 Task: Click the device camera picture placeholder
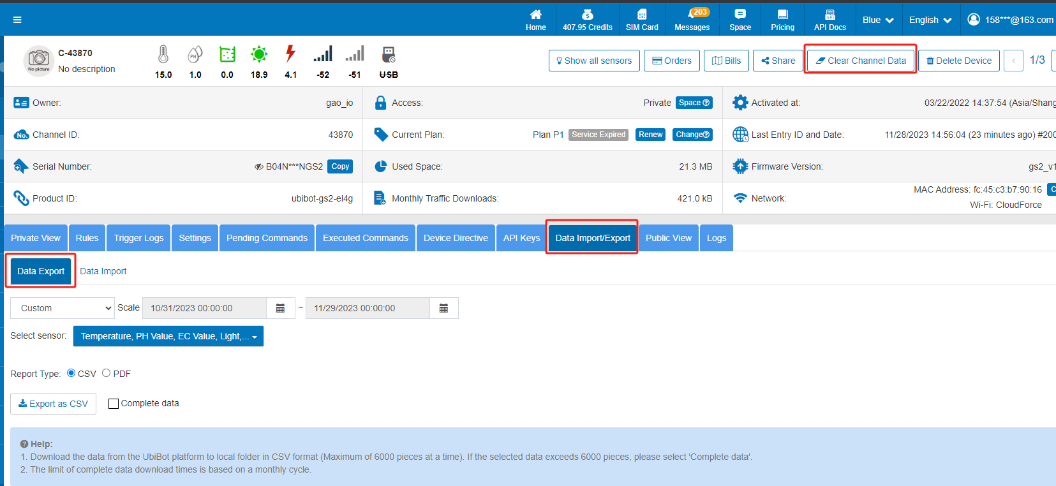(x=38, y=61)
